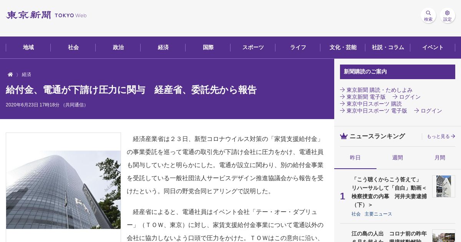Click the 東京新聞 TOKYO Web logo
Viewport: 461px width, 242px height.
pos(46,15)
